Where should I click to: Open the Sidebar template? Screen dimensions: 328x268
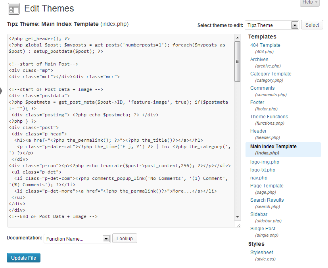pos(259,214)
